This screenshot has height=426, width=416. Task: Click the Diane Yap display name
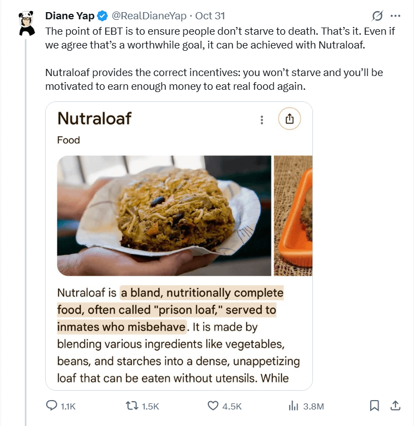click(x=69, y=15)
